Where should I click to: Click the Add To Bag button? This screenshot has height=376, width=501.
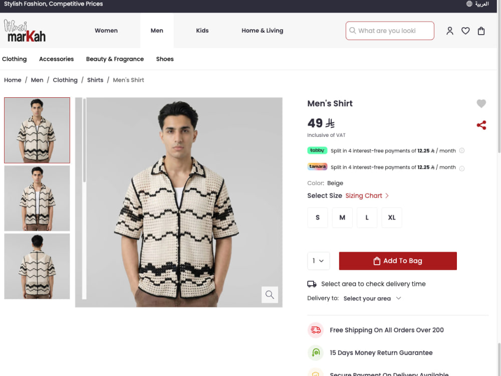[x=398, y=261]
